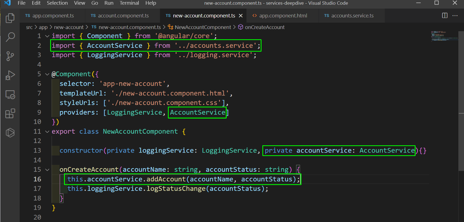Viewport: 464px width, 222px height.
Task: Click 'AccountService' in providers array
Action: coord(198,112)
